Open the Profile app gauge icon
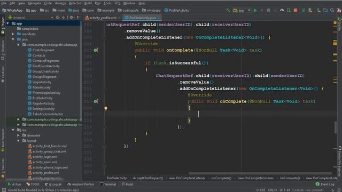The height and width of the screenshot is (192, 342). [x=282, y=10]
